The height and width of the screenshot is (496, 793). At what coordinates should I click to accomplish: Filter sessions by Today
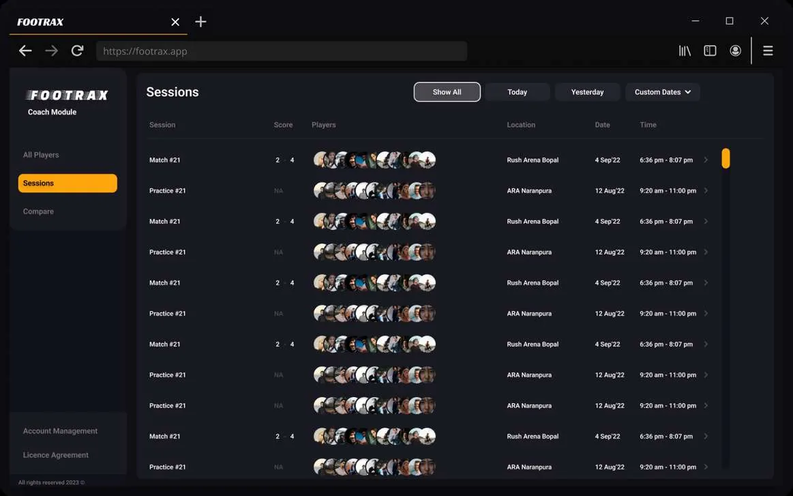pyautogui.click(x=518, y=92)
